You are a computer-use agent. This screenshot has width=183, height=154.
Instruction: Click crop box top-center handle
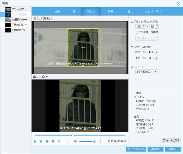83,29
